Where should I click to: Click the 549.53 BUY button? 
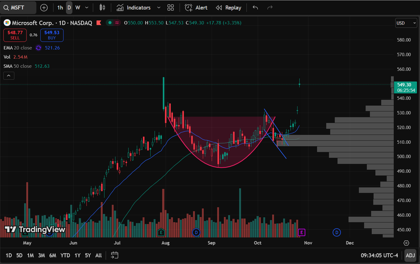point(52,35)
